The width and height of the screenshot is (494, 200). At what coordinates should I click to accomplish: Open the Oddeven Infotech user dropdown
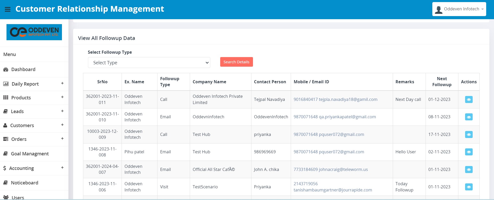click(459, 9)
